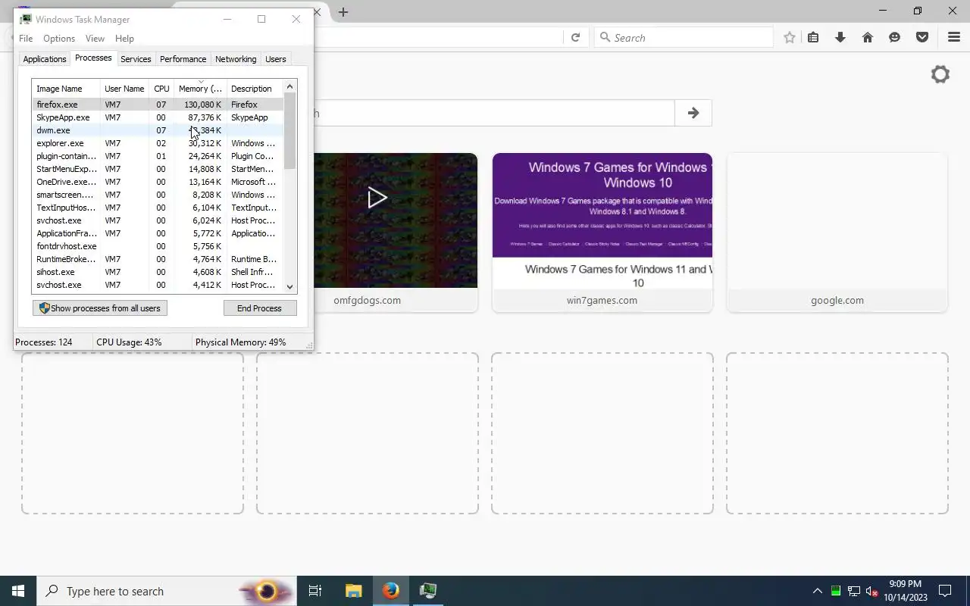Open Task Manager View menu

point(95,39)
